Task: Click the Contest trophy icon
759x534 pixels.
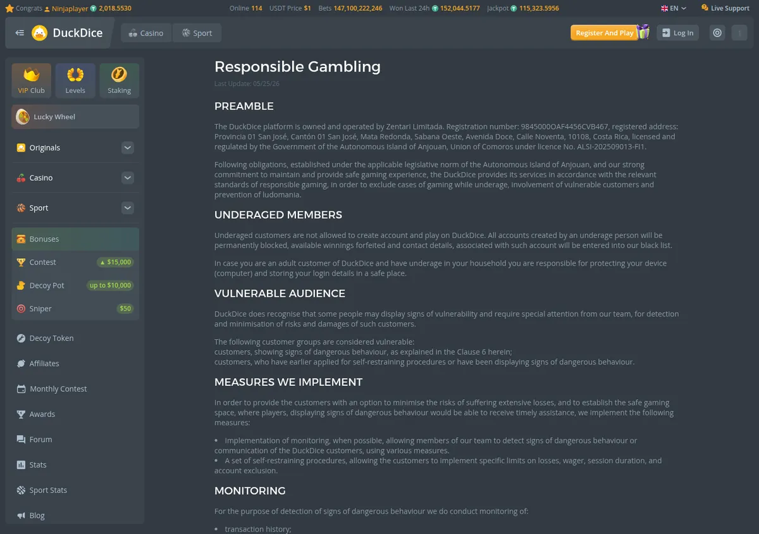Action: (21, 262)
